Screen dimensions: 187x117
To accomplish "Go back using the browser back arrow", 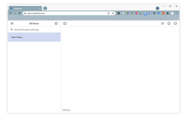I will [11, 13].
